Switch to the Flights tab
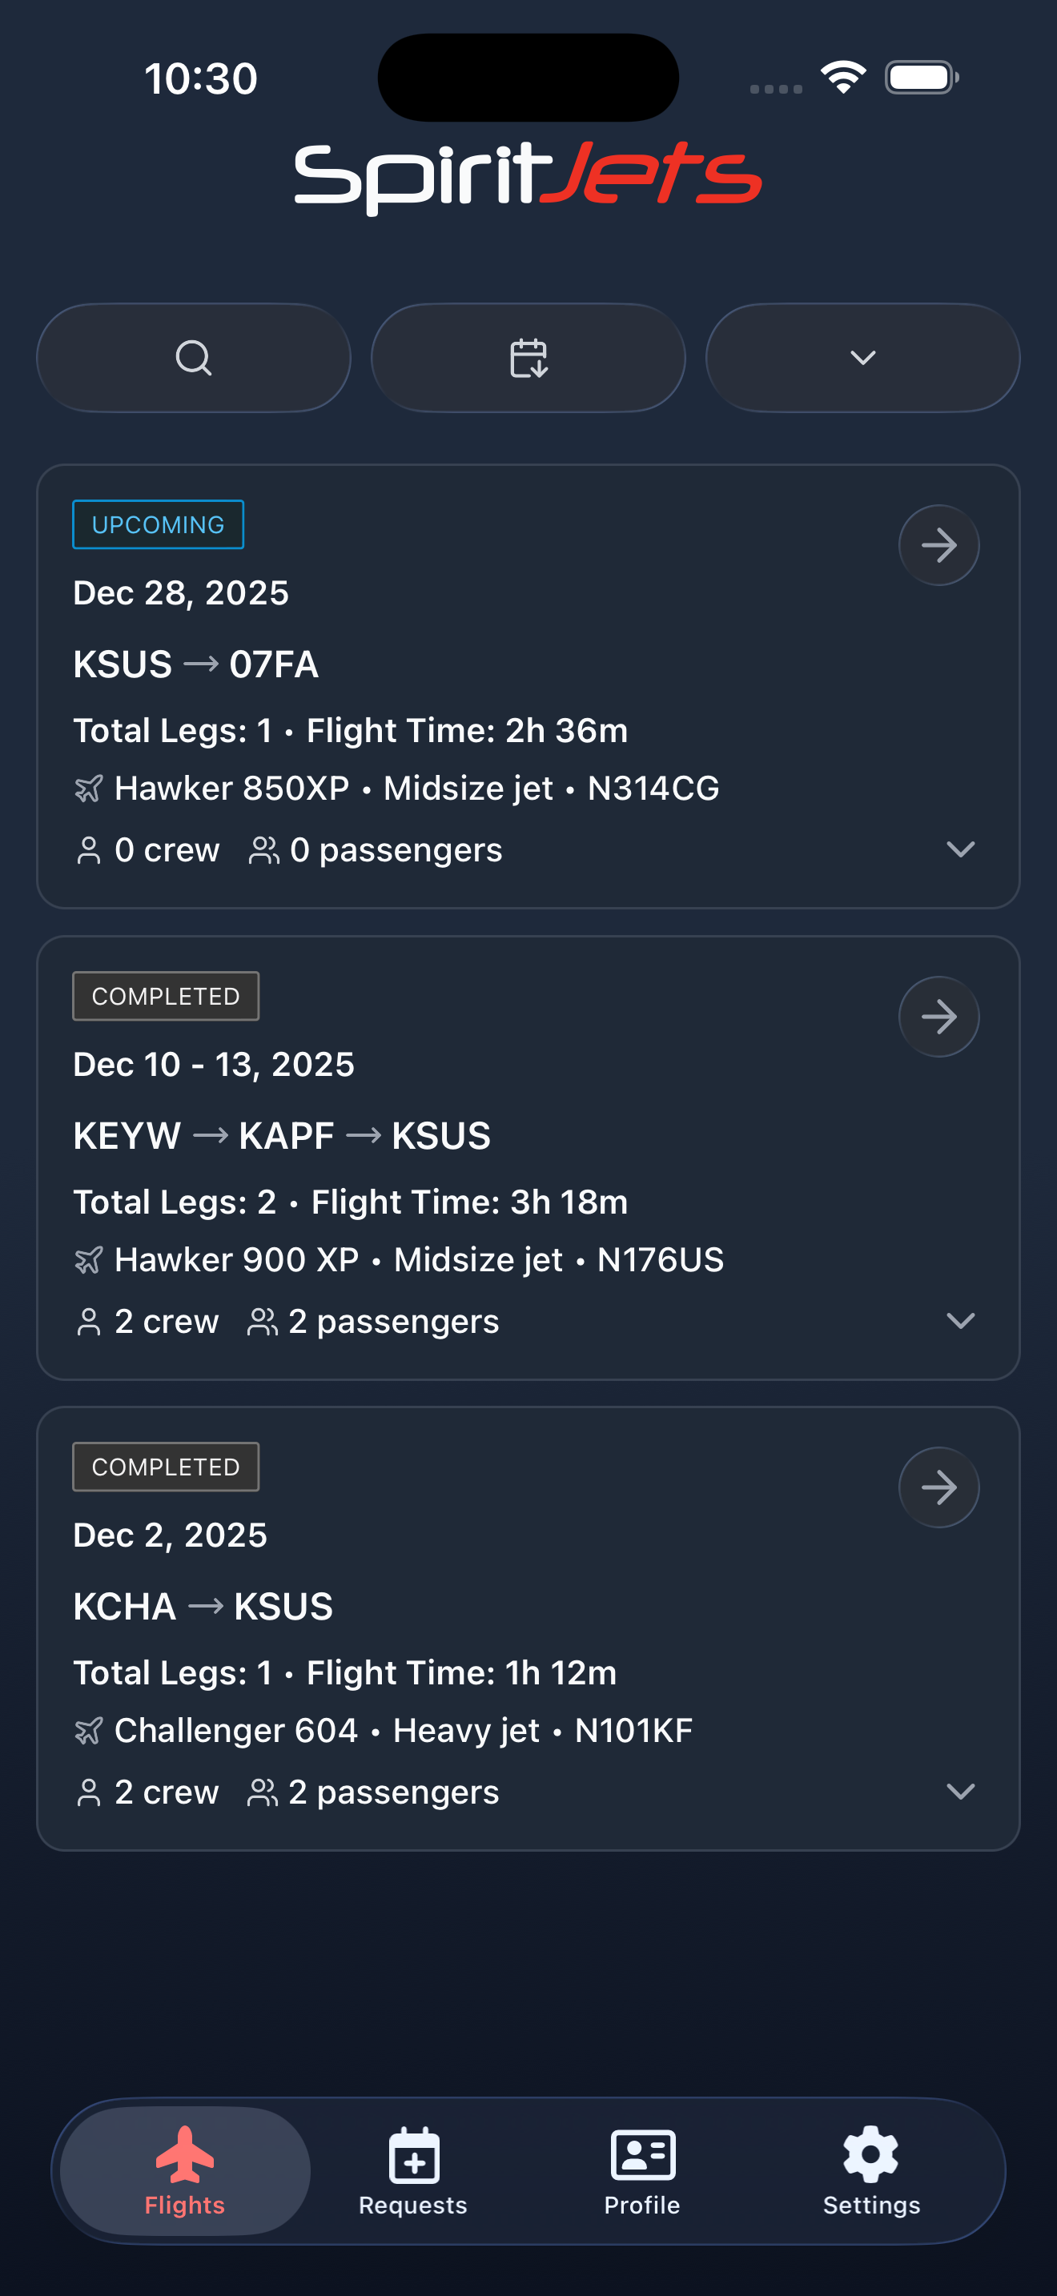 [x=186, y=2170]
